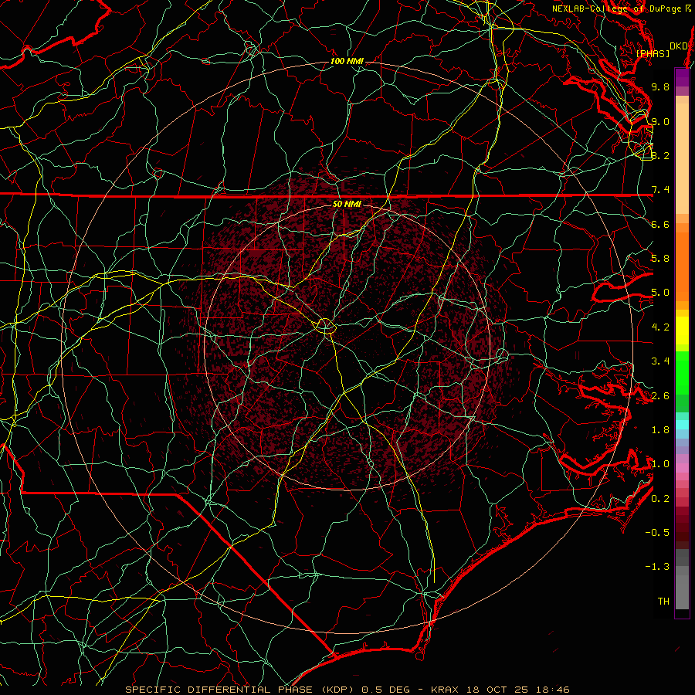Click the purple segment of the color bar

(x=682, y=77)
